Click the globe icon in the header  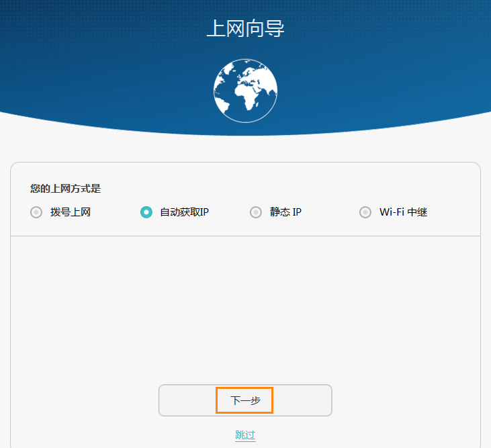click(x=245, y=91)
